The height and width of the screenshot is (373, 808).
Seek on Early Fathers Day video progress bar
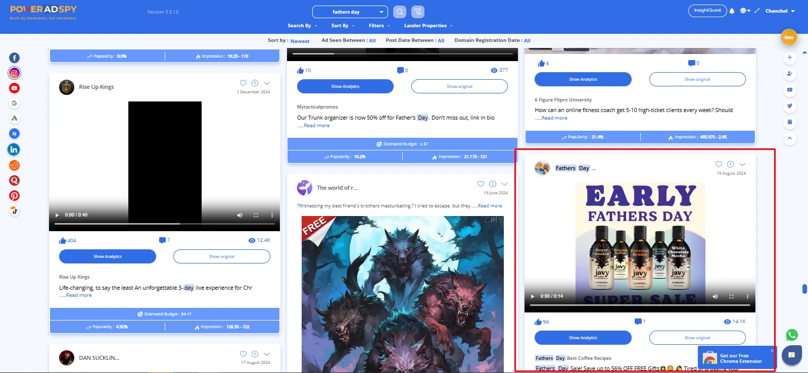point(640,305)
